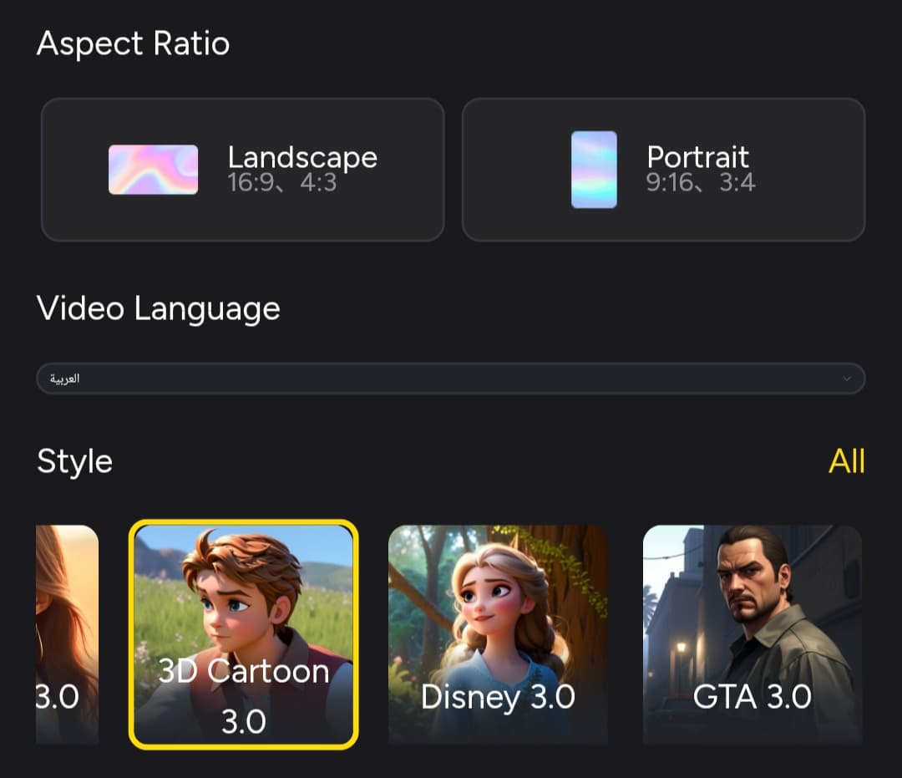Click the Portrait phone-shaped gradient icon
Image resolution: width=902 pixels, height=778 pixels.
tap(594, 170)
